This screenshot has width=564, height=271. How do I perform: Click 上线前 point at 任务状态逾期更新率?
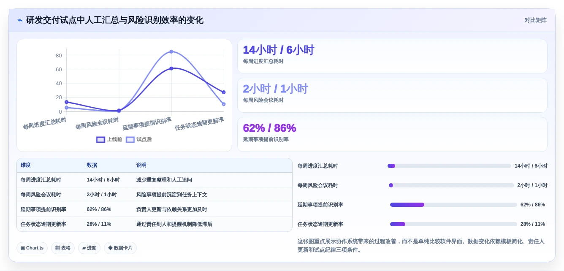tap(224, 92)
